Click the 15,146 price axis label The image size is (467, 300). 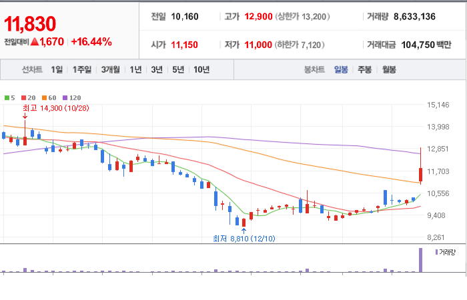[x=438, y=105]
